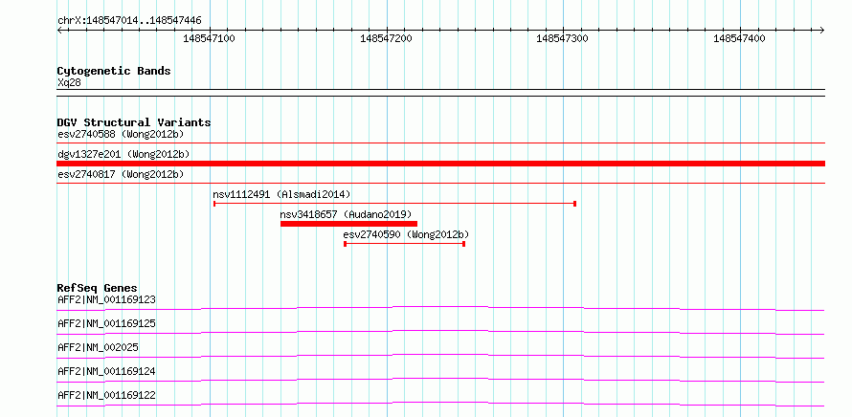
Task: Click the thin red bar under esv2740588
Action: click(x=440, y=143)
